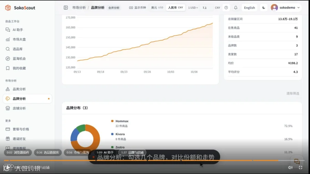Click the video progress bar
The height and width of the screenshot is (174, 310).
point(154,160)
